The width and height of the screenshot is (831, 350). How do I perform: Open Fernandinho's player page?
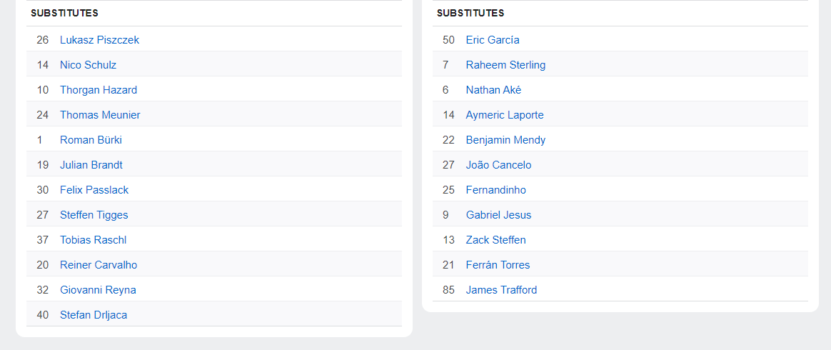(x=495, y=190)
